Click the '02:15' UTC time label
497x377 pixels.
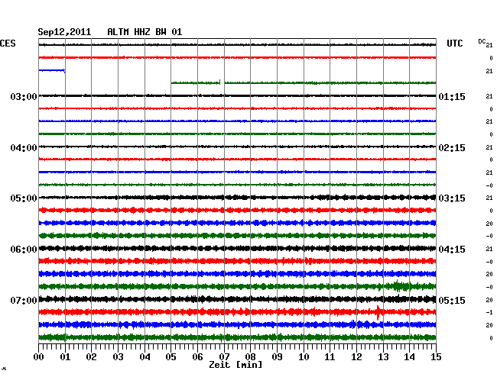[x=452, y=148]
